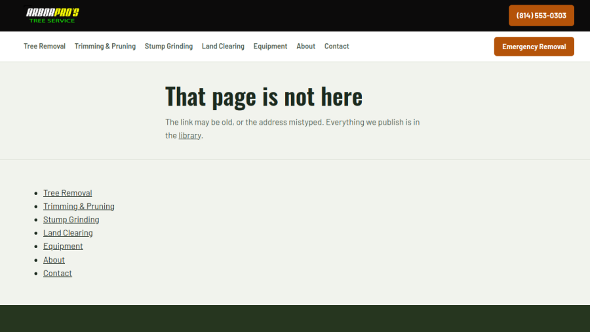Click the Equipment bulleted list link
590x332 pixels.
pos(63,246)
